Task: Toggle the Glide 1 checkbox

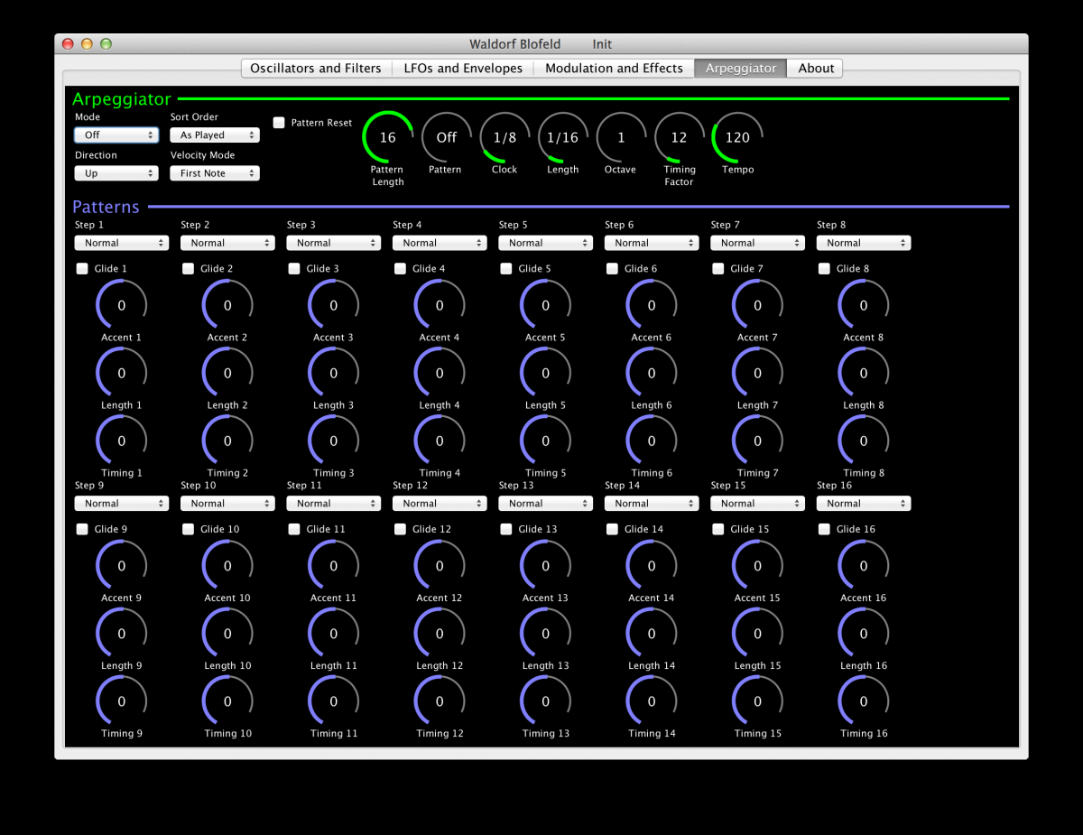Action: tap(83, 268)
